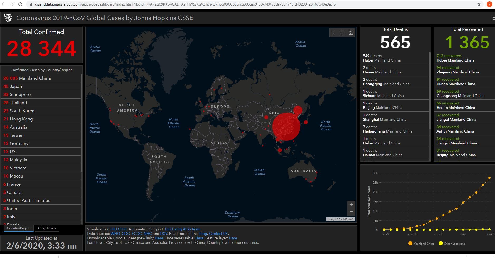Open the JHU CSSE link
This screenshot has width=495, height=258.
click(x=118, y=229)
